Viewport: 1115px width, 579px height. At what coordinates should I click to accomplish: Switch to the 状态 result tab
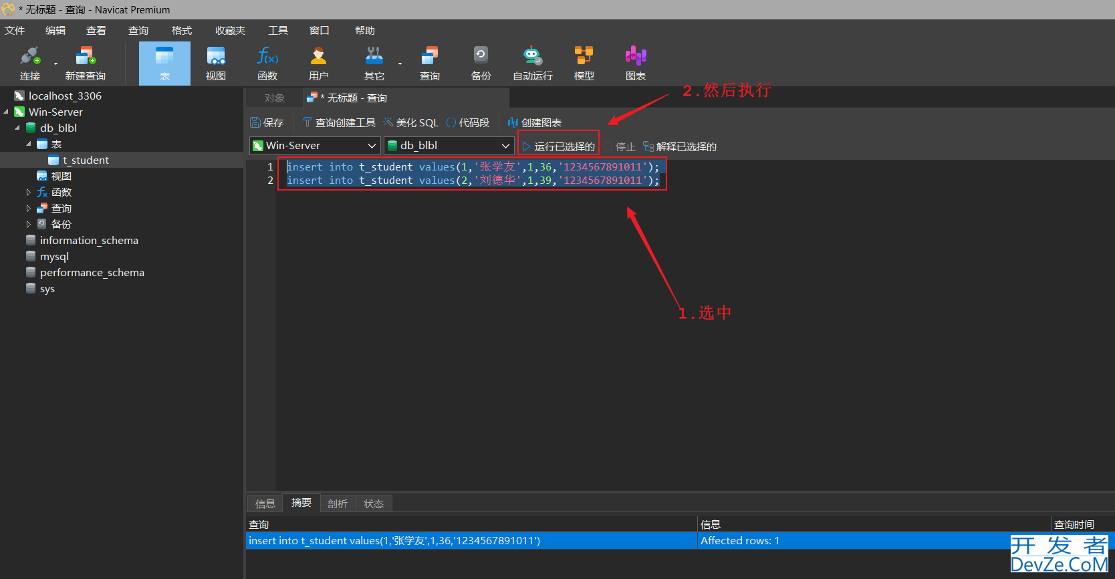[374, 503]
